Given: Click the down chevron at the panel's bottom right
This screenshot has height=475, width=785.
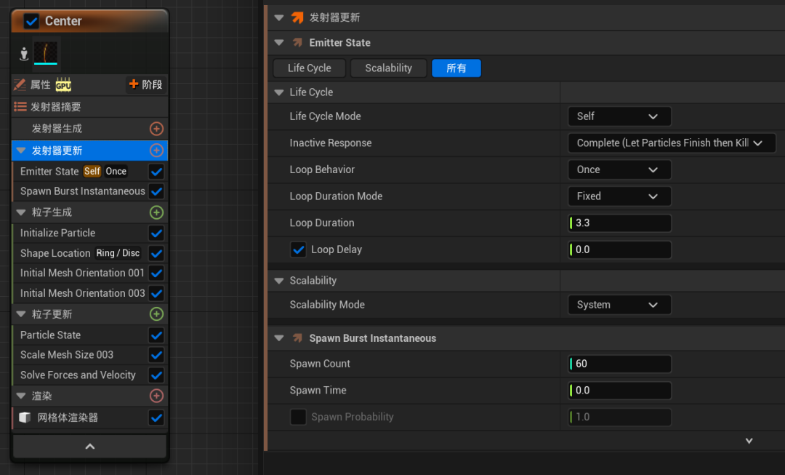Looking at the screenshot, I should [749, 441].
